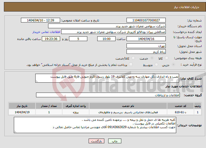206x148 pixels.
Task: Click the شماره نیاز label
Action: [194, 20]
